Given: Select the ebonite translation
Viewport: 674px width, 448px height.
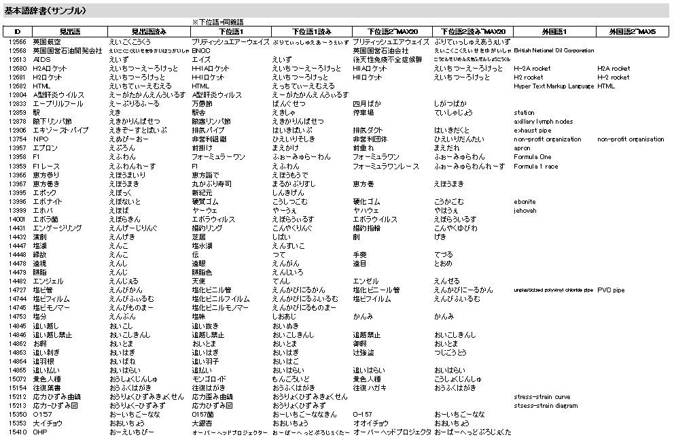Looking at the screenshot, I should pos(525,202).
